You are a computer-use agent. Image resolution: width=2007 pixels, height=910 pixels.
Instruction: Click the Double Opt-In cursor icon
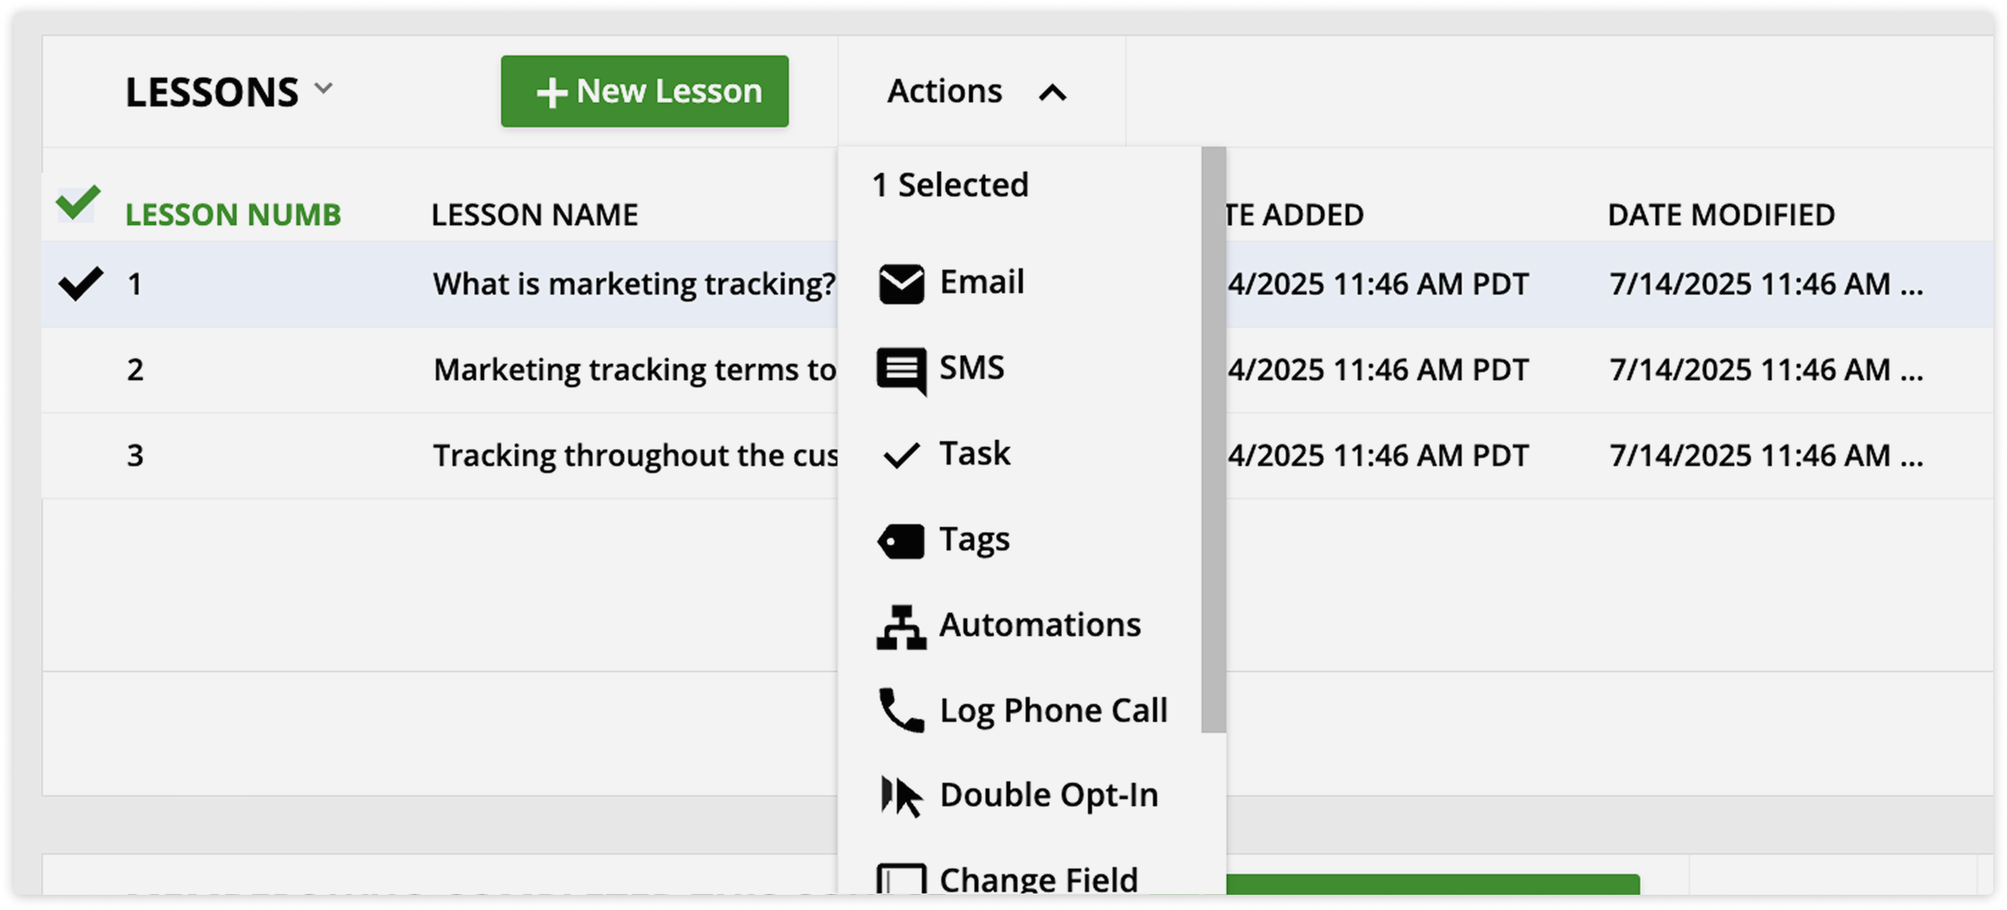pyautogui.click(x=902, y=797)
